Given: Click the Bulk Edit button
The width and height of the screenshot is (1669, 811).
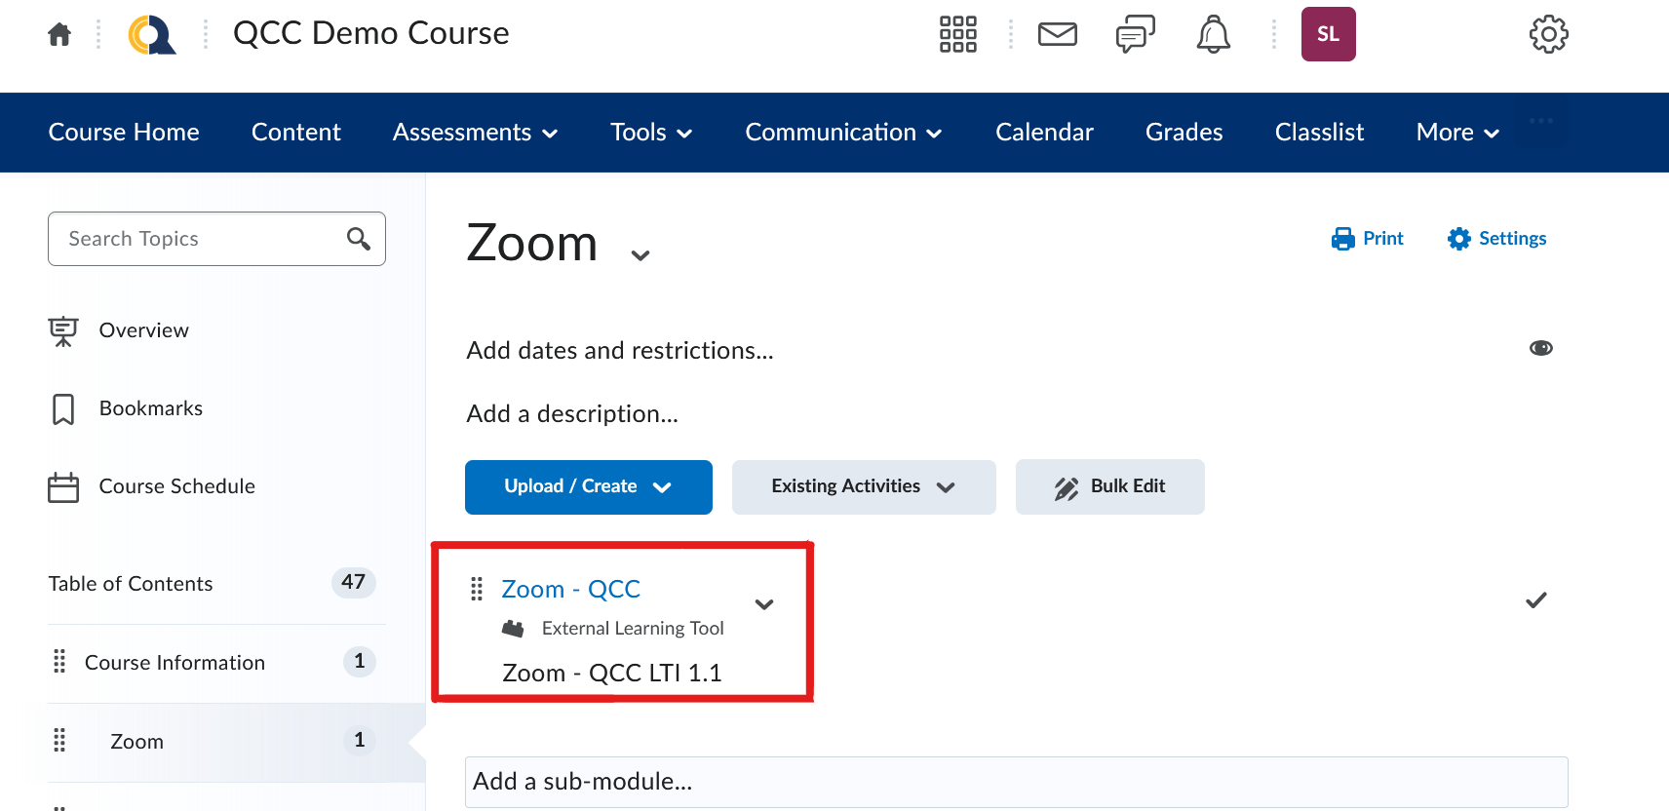Looking at the screenshot, I should pyautogui.click(x=1110, y=487).
